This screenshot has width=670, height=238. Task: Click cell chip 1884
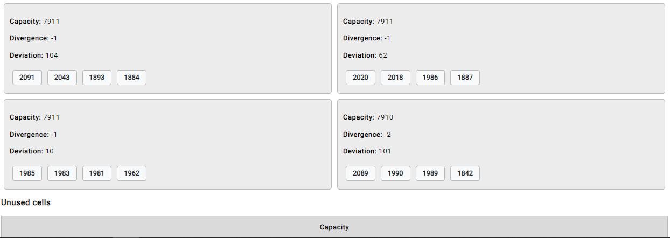[x=131, y=78]
